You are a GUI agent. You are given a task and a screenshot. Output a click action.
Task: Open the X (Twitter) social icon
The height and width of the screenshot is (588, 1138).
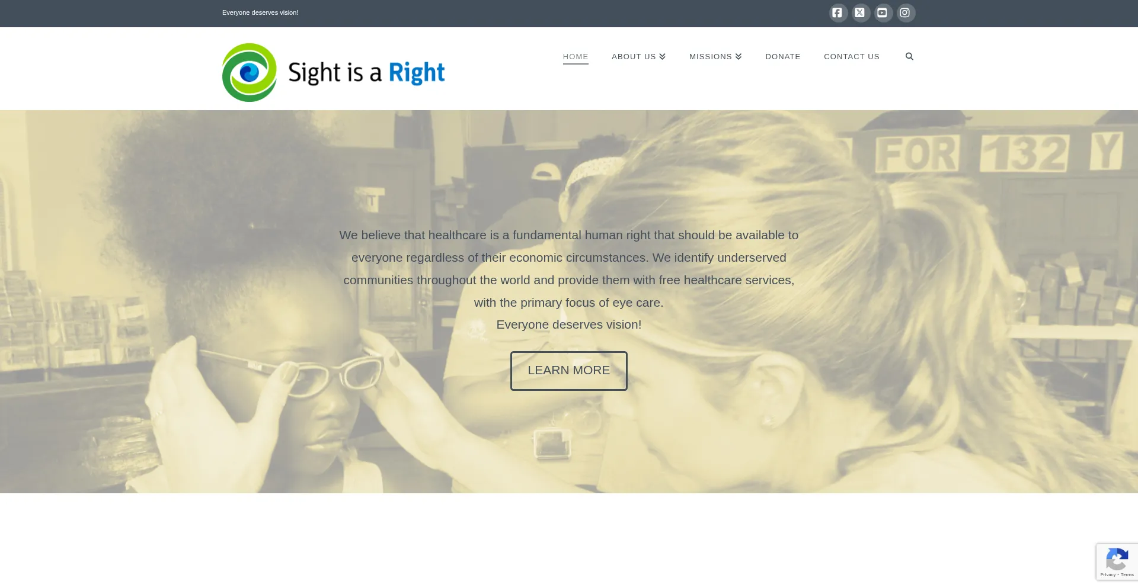pyautogui.click(x=860, y=12)
